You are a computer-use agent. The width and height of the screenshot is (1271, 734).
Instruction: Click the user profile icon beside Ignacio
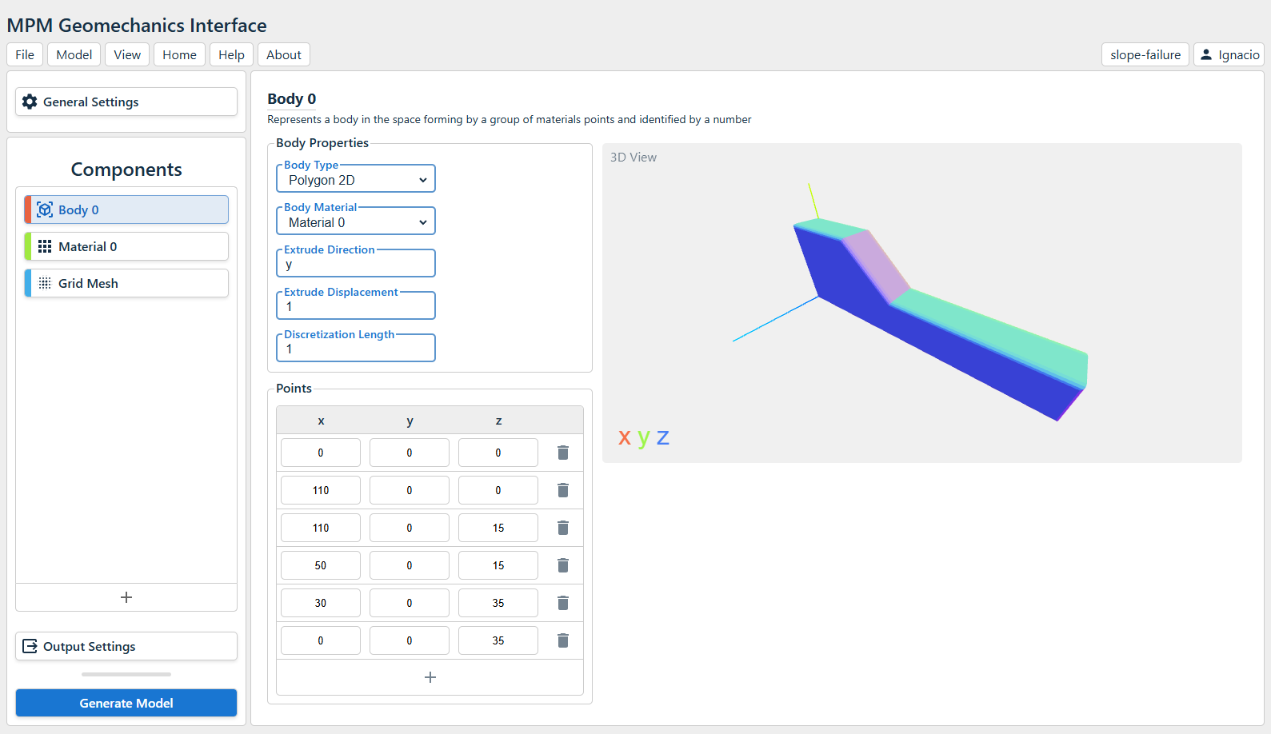pos(1206,54)
